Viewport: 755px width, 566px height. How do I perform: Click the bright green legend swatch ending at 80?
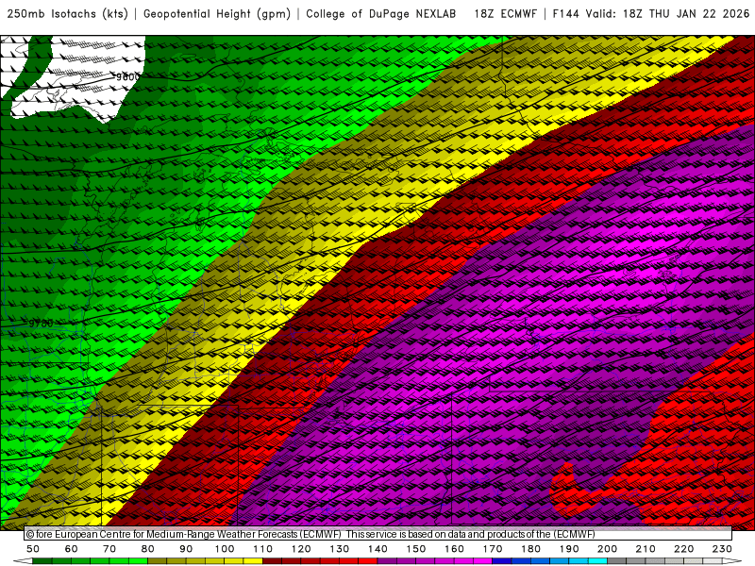pos(138,561)
